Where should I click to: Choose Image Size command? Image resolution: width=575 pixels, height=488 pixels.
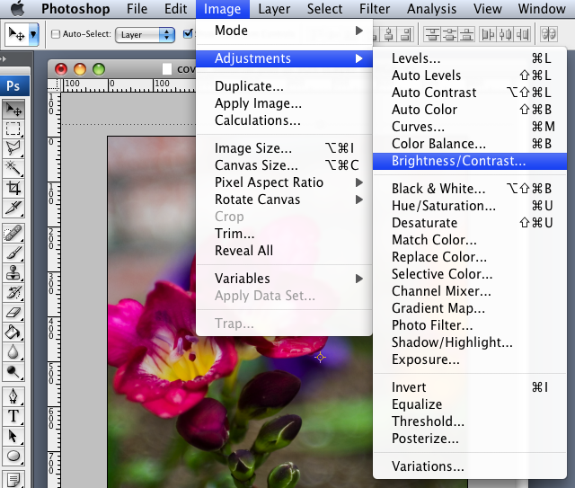tap(284, 148)
